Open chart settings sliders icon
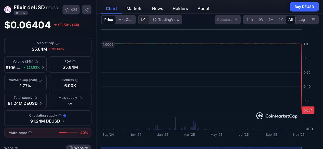 click(x=313, y=20)
